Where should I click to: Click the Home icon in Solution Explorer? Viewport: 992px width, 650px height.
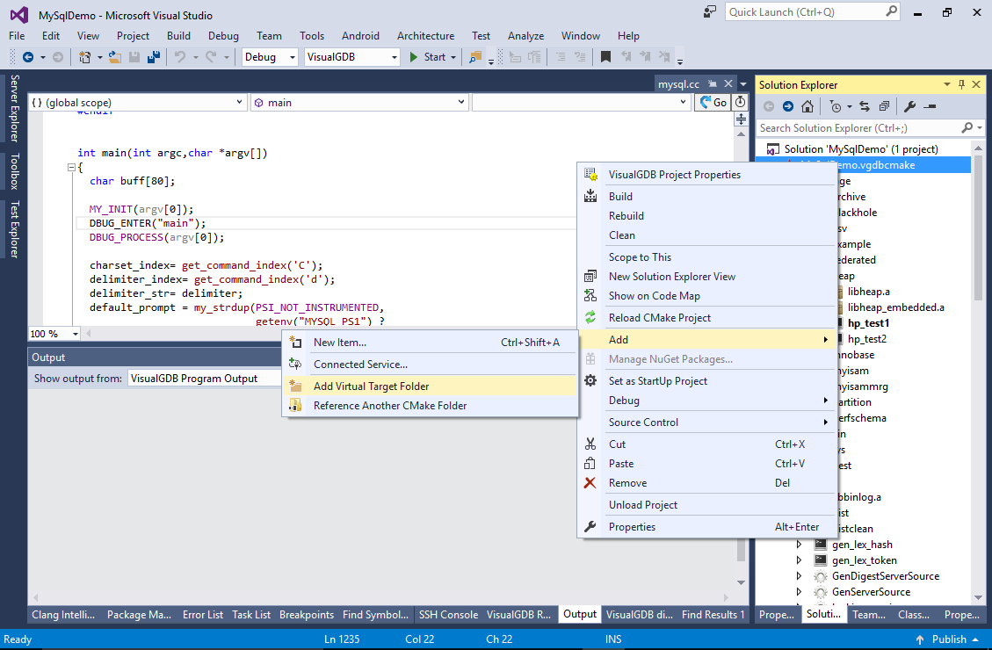[x=807, y=107]
